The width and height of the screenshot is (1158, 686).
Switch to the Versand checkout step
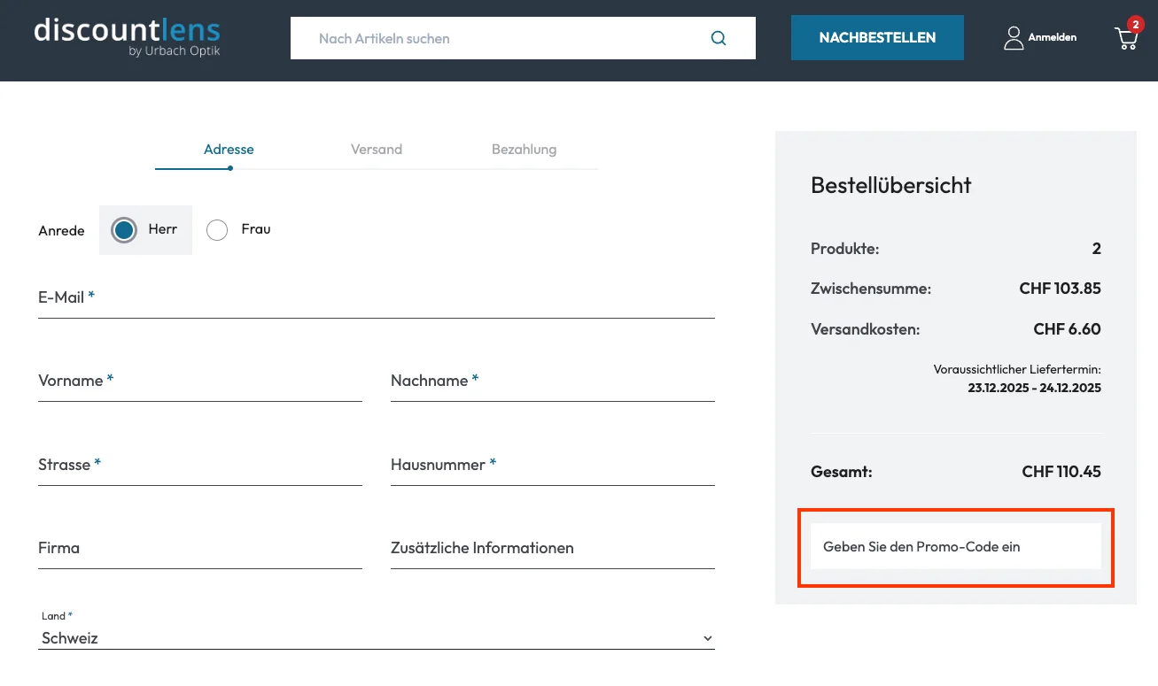click(x=376, y=149)
